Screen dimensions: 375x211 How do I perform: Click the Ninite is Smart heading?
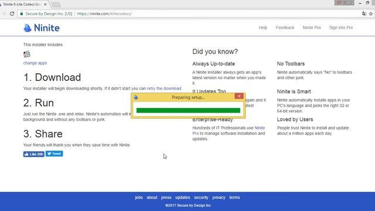point(294,91)
